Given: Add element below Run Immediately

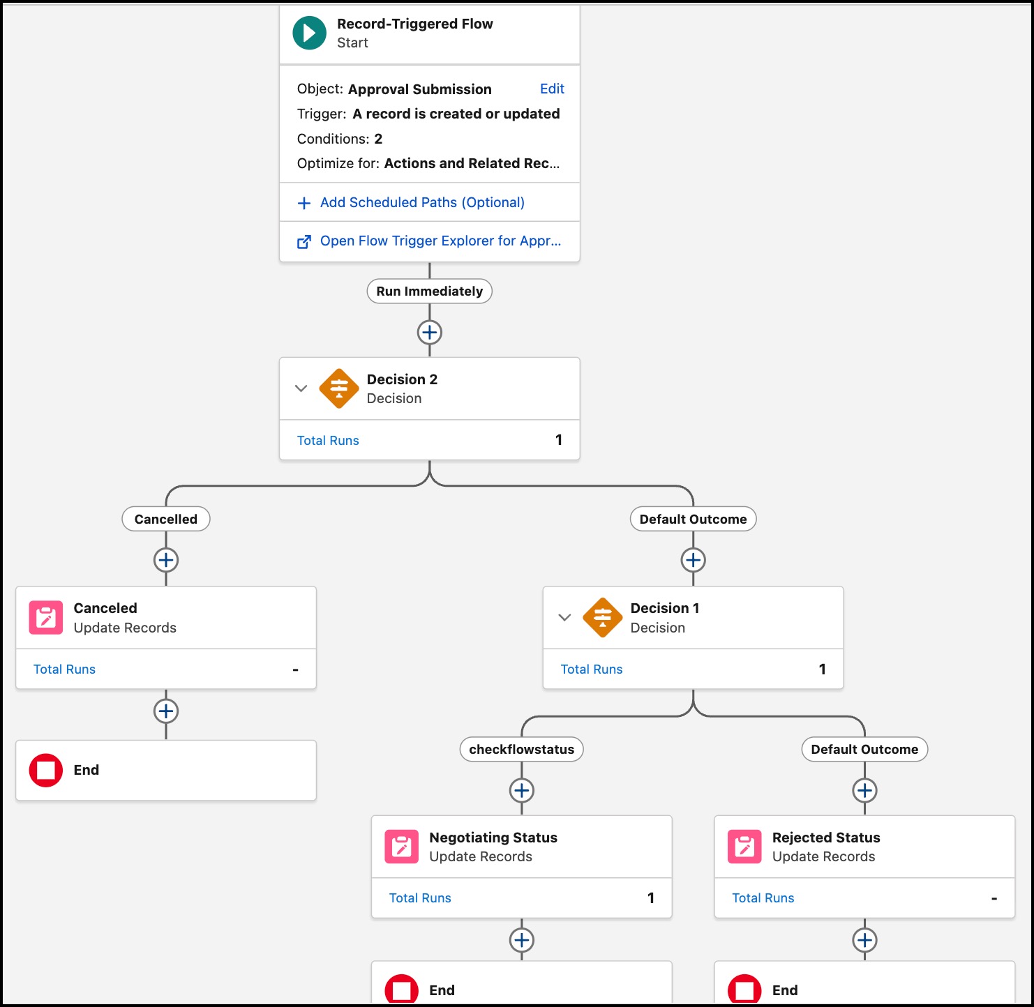Looking at the screenshot, I should pyautogui.click(x=430, y=332).
